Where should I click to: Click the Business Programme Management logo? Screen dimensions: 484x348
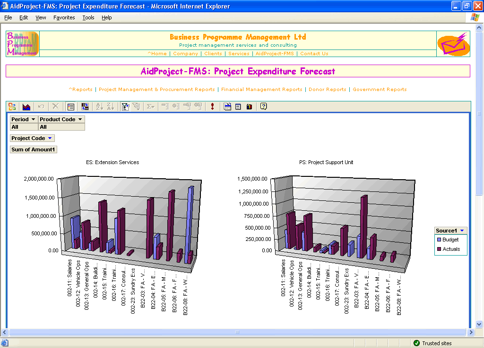tap(23, 44)
